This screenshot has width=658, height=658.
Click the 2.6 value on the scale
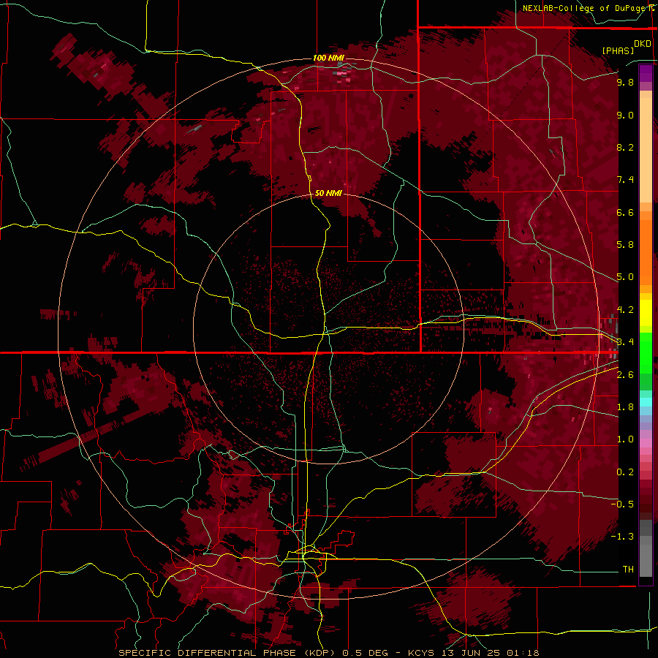[625, 374]
